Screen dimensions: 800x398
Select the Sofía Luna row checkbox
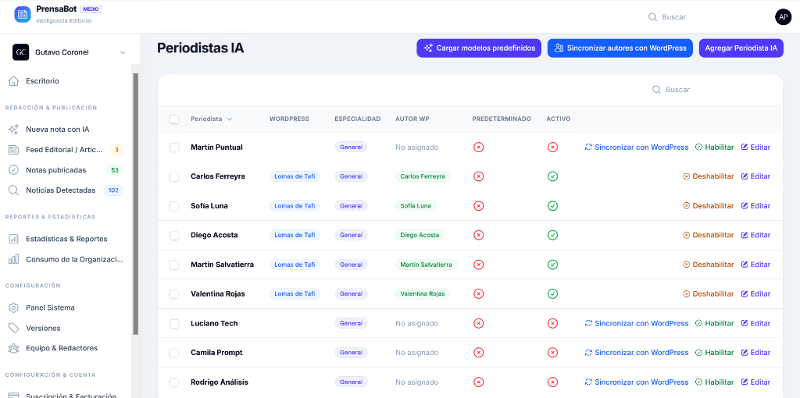pos(174,206)
